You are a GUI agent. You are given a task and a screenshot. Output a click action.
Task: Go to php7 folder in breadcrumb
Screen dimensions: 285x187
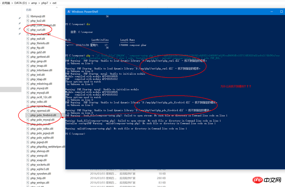(45, 3)
